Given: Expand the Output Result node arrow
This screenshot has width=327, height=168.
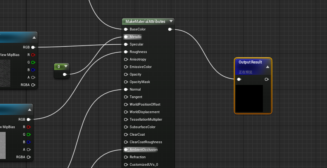Looking at the screenshot, I should pos(267,67).
